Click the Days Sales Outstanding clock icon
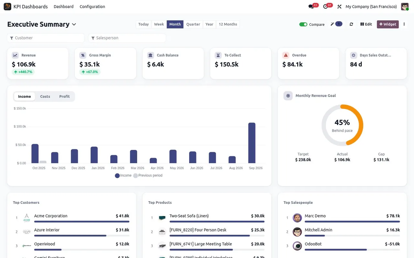Image resolution: width=414 pixels, height=258 pixels. click(354, 55)
